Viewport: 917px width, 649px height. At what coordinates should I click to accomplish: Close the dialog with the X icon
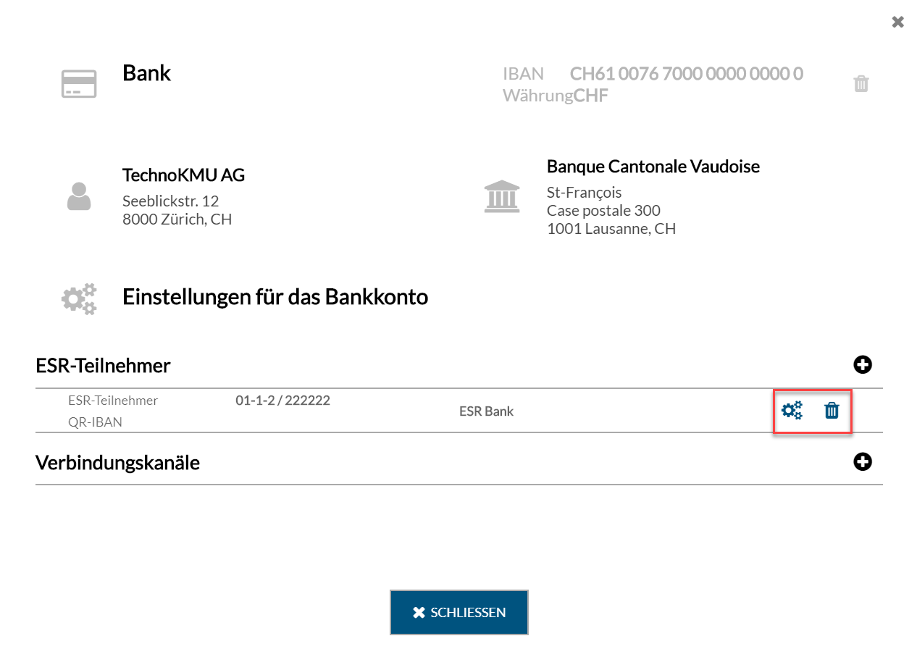[898, 22]
